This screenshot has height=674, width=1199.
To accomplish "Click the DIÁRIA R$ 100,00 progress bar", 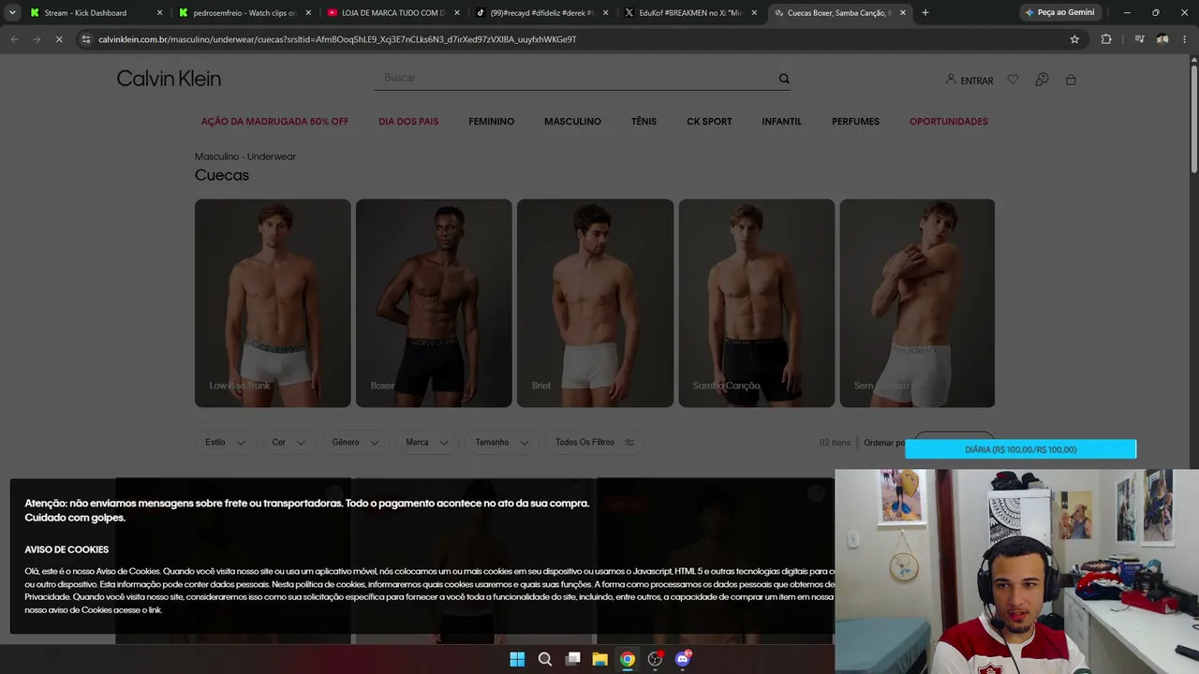I will (1020, 449).
